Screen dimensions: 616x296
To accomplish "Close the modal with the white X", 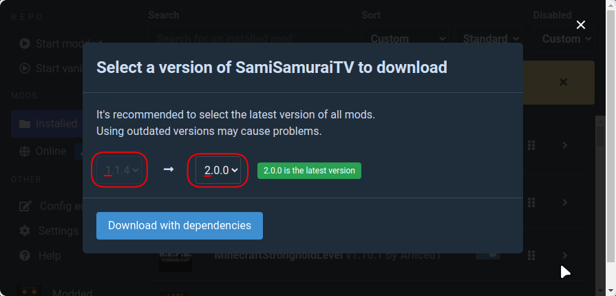I will click(x=580, y=25).
